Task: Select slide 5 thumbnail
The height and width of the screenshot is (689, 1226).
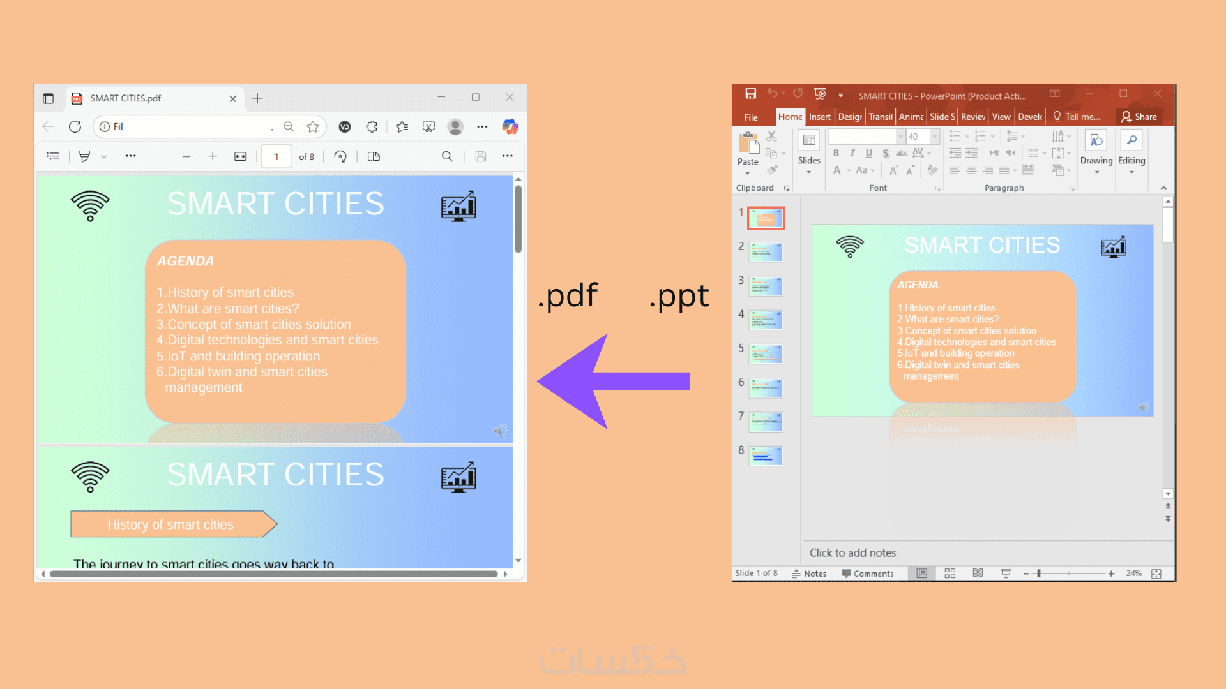Action: 766,353
